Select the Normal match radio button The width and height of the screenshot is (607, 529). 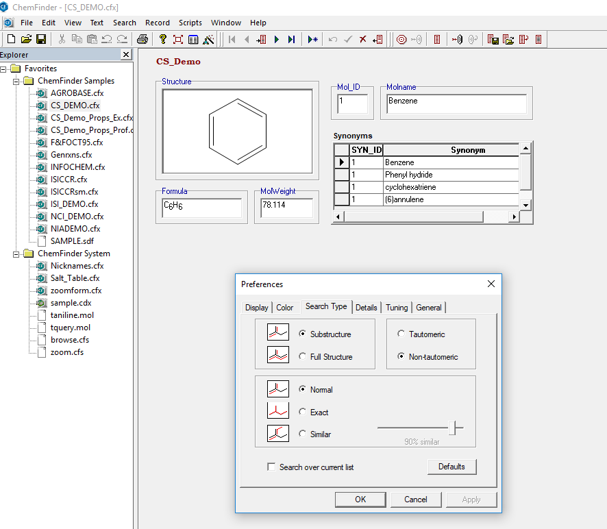tap(302, 389)
